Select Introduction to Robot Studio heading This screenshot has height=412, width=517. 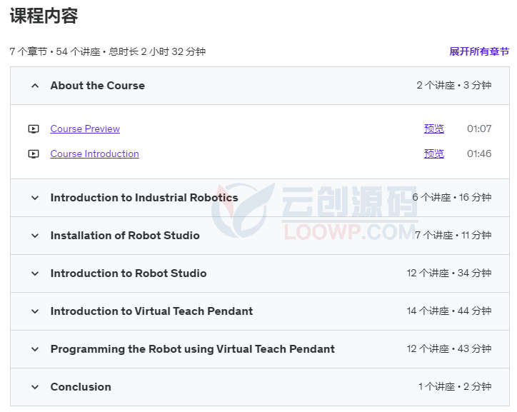[x=129, y=273]
